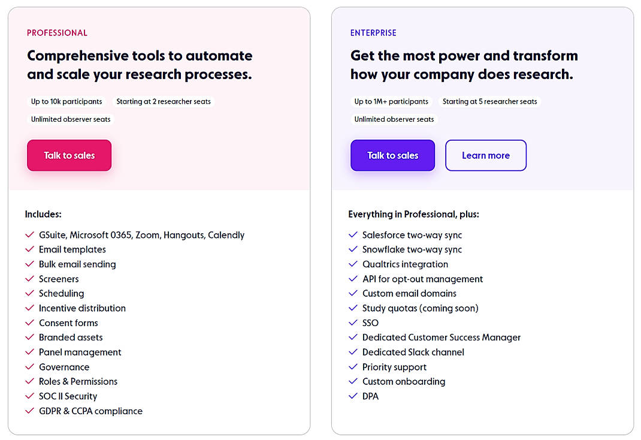Click the checkmark beside SOC II Security
Viewport: 641px width, 440px height.
click(29, 396)
